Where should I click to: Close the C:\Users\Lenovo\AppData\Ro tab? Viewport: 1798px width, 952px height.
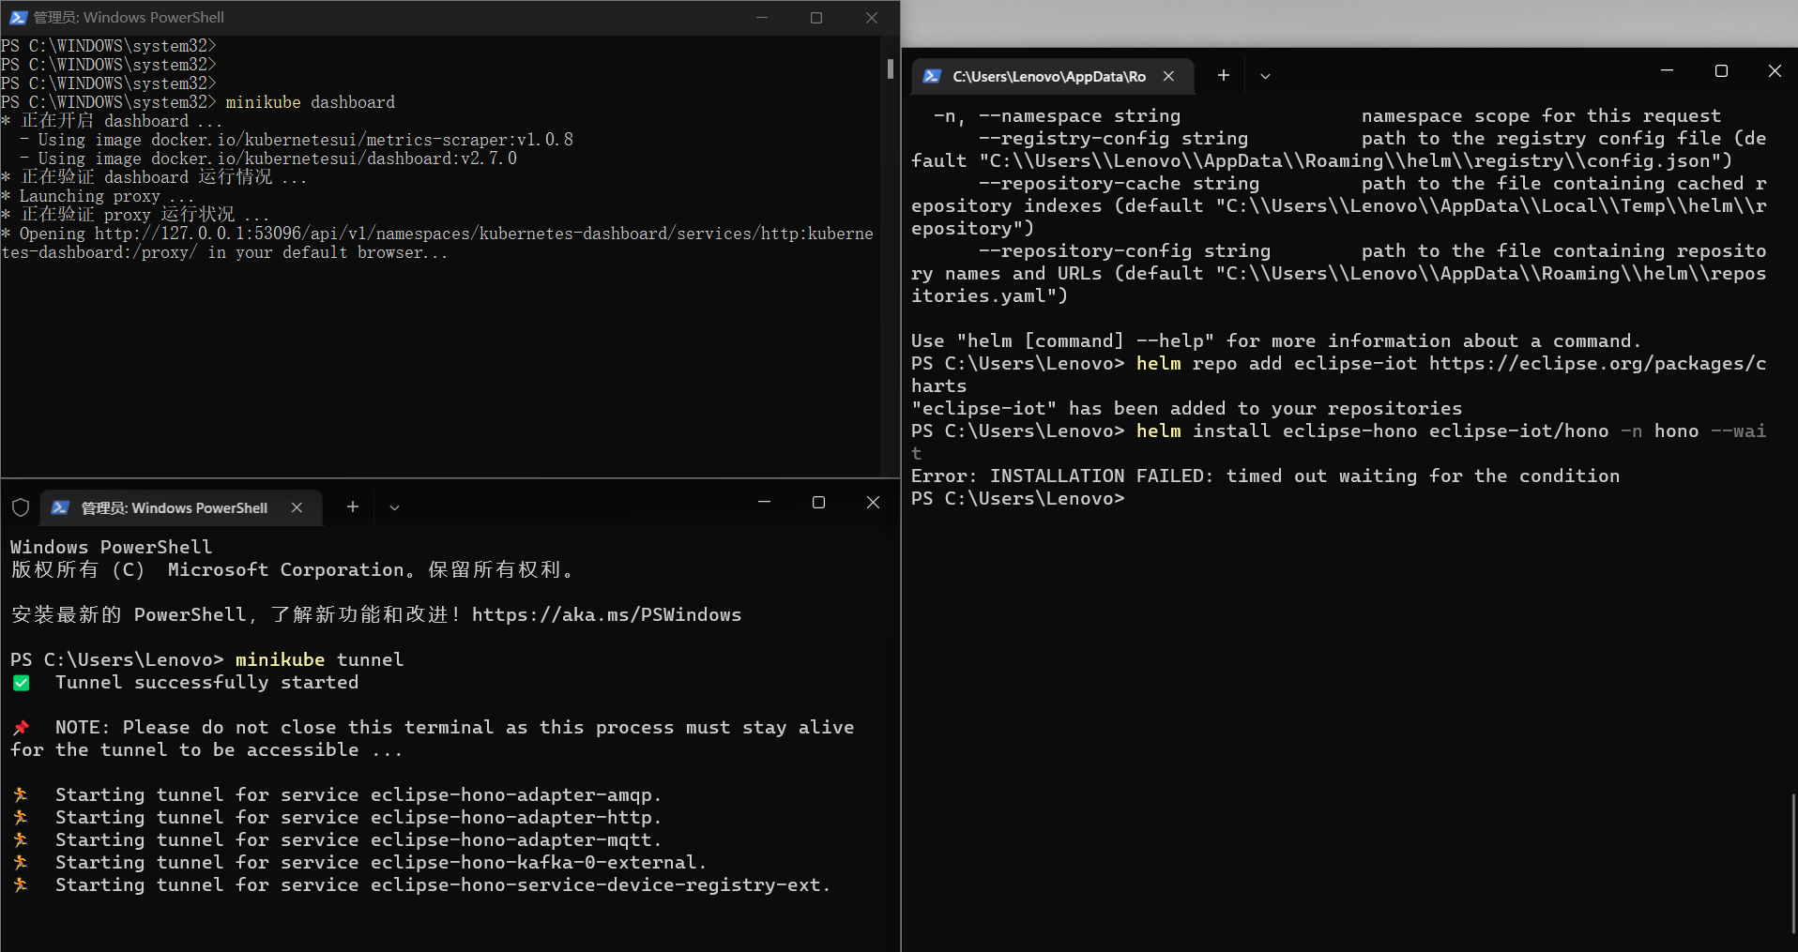pyautogui.click(x=1169, y=76)
